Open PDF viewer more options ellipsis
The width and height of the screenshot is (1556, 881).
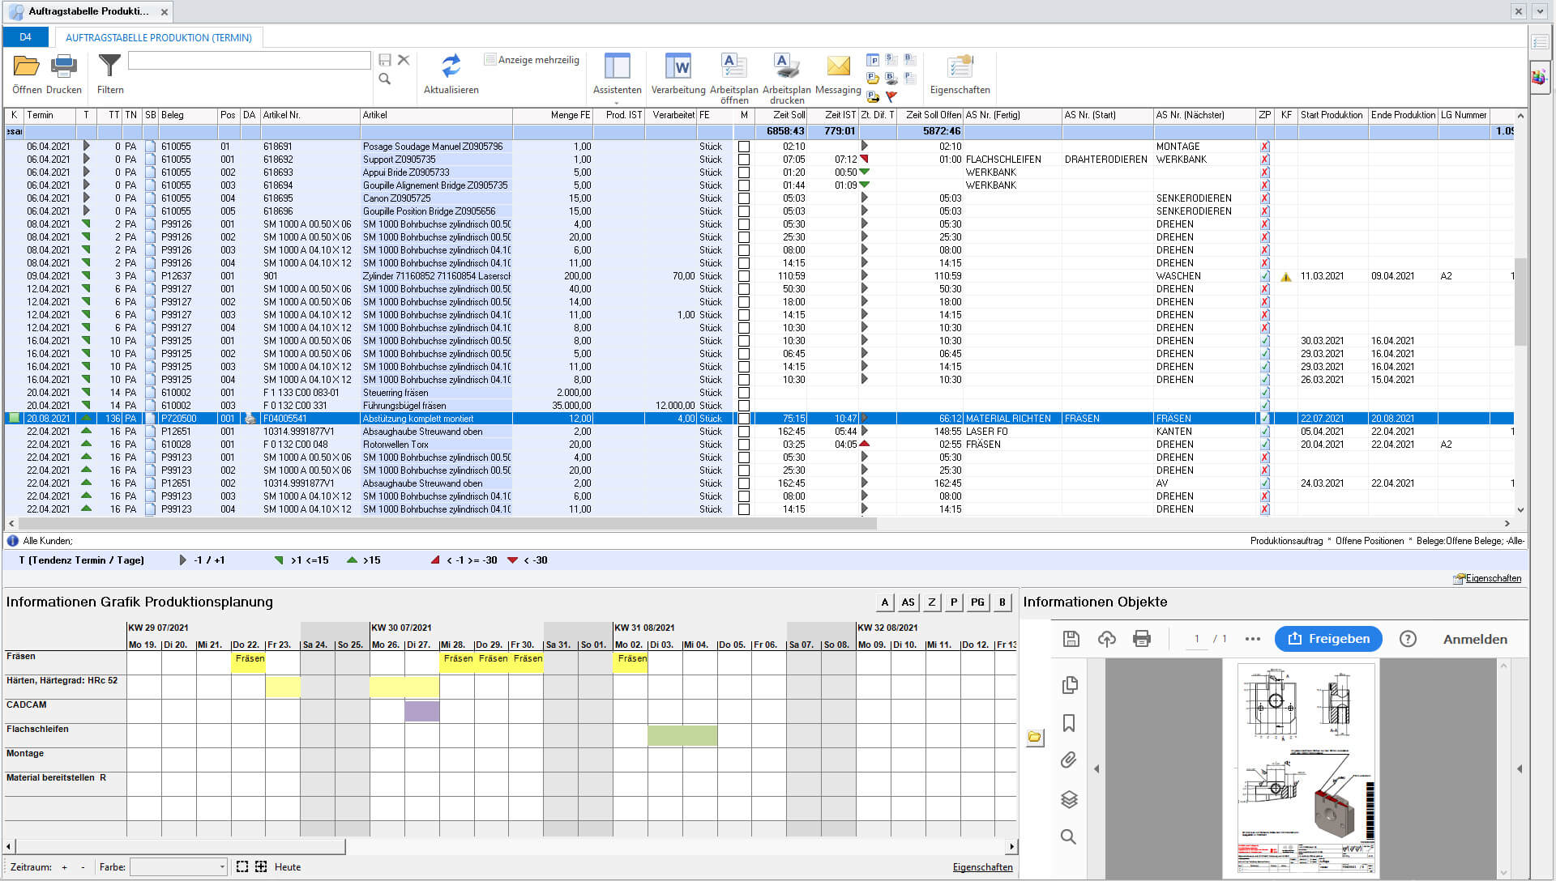pyautogui.click(x=1252, y=639)
